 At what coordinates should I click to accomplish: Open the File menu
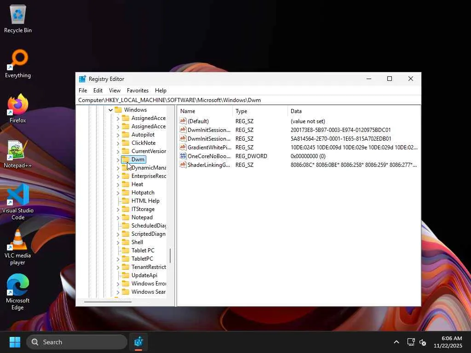click(x=83, y=91)
